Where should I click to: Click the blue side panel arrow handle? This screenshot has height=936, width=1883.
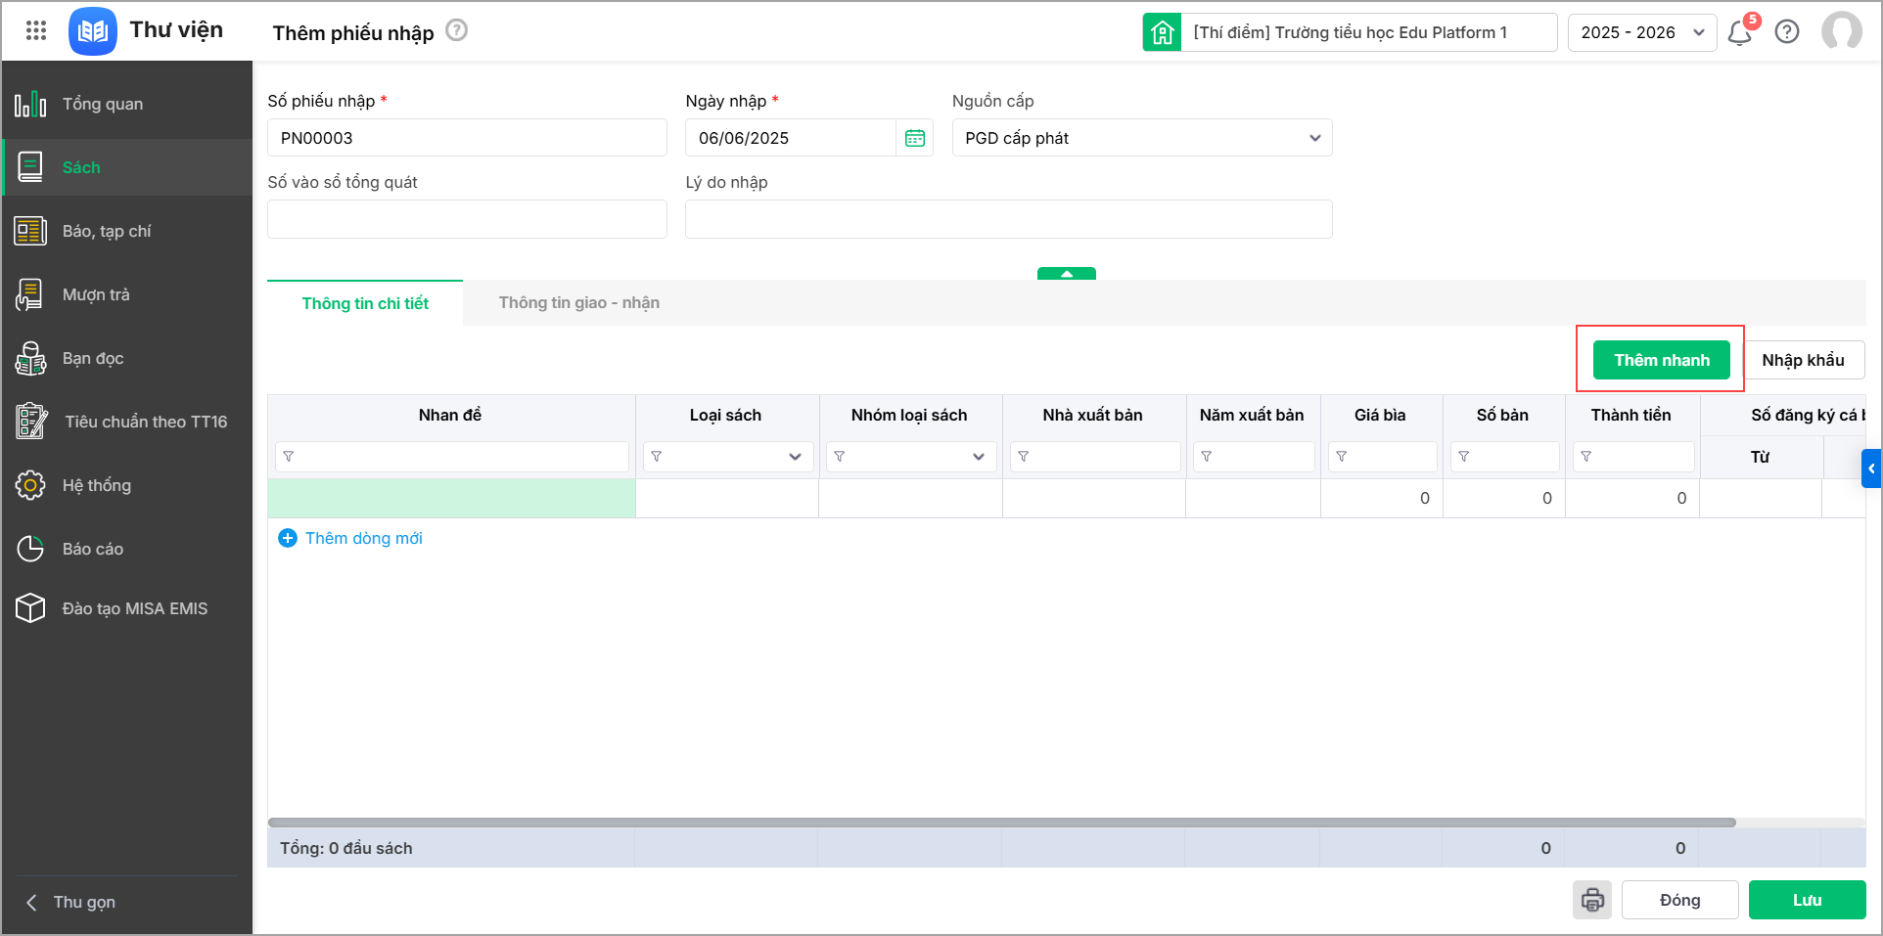coord(1870,468)
